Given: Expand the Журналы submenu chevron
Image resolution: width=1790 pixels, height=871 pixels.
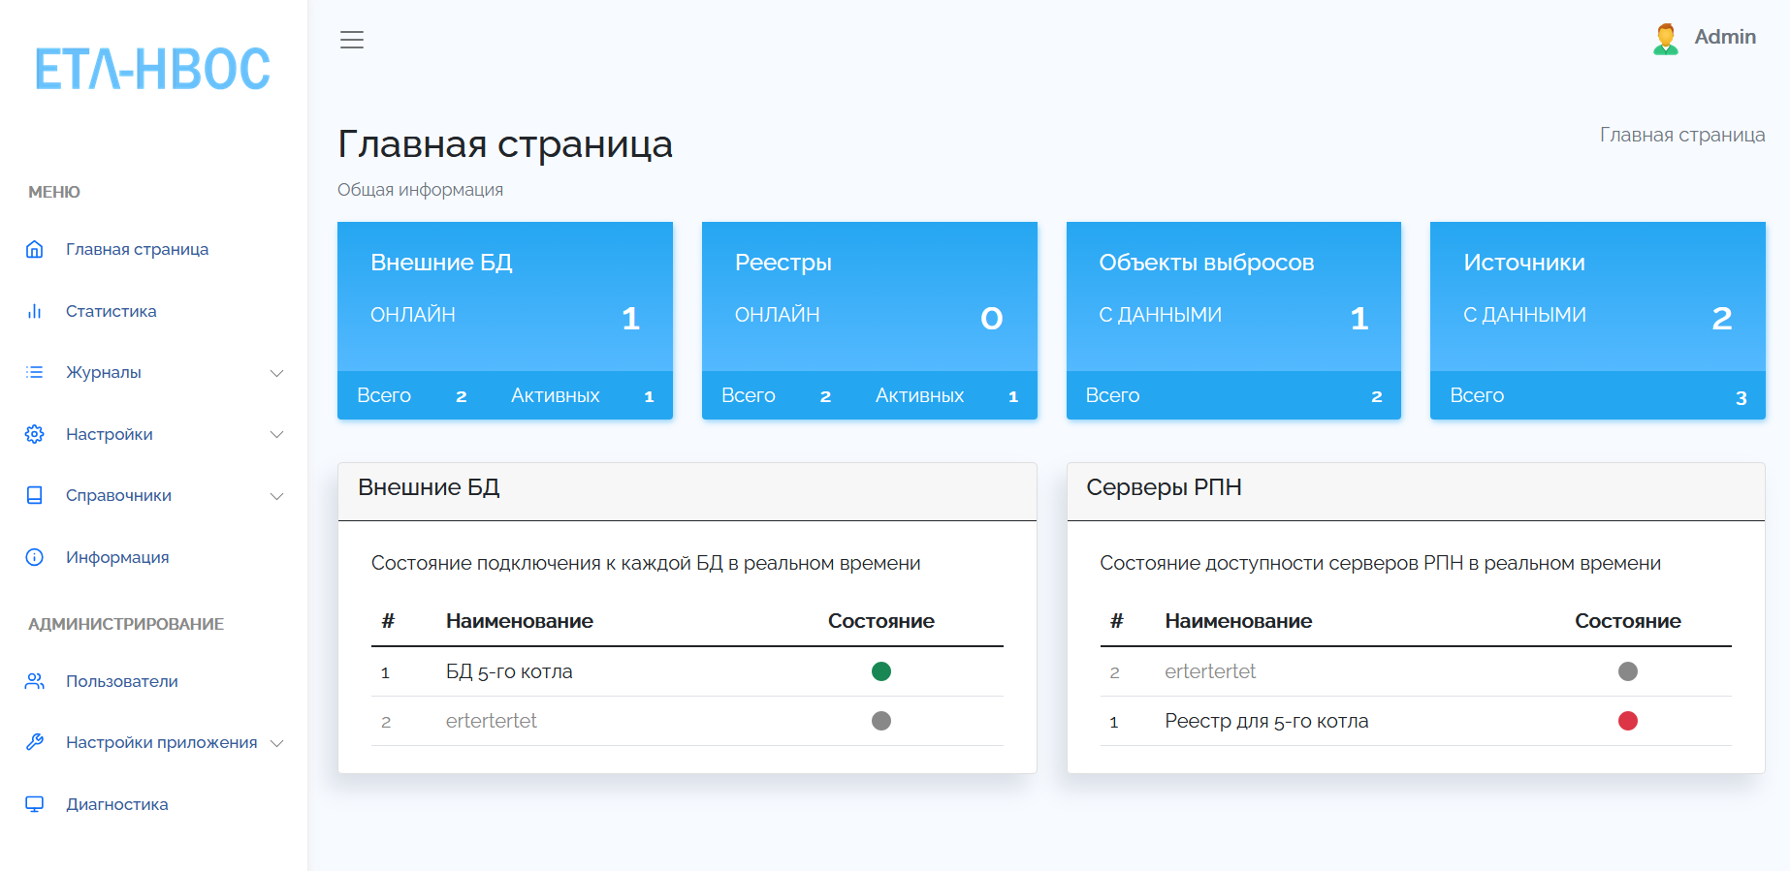Looking at the screenshot, I should point(276,373).
